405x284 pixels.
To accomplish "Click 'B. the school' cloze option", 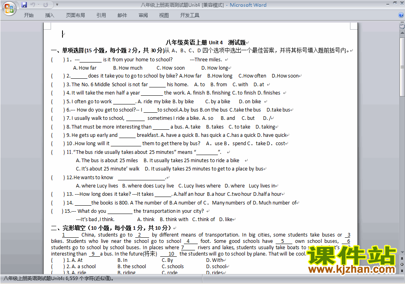I will point(132,266).
